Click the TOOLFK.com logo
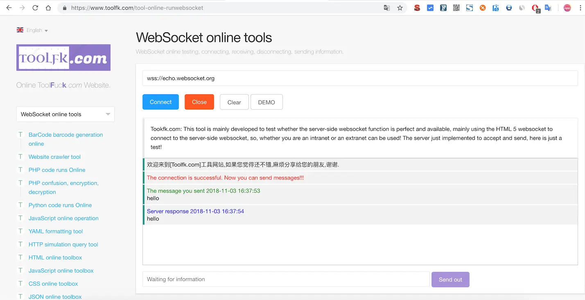The width and height of the screenshot is (585, 300). [63, 57]
